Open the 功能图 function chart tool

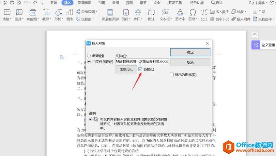tap(33, 15)
